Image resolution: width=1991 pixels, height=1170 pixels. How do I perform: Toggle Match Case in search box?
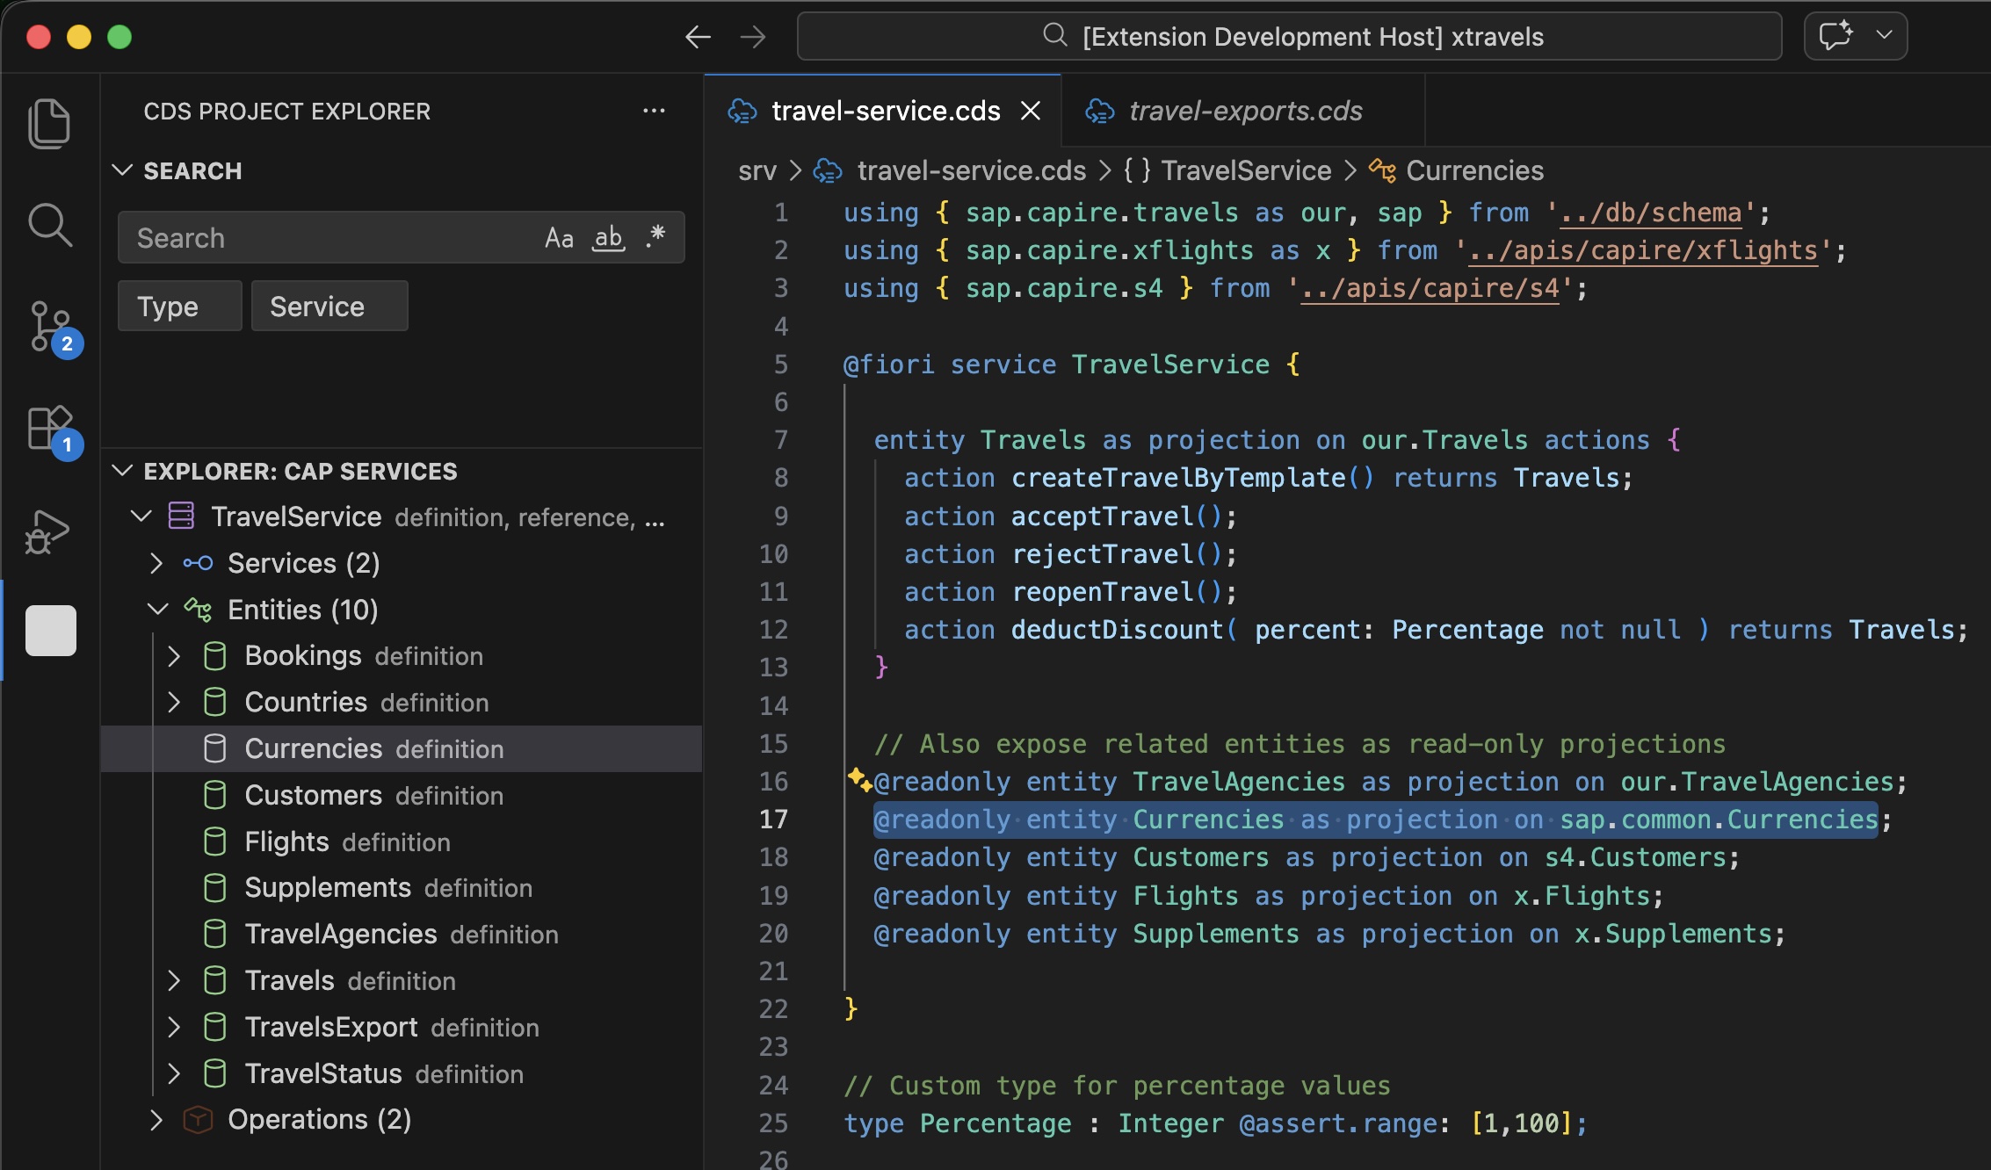pyautogui.click(x=559, y=237)
